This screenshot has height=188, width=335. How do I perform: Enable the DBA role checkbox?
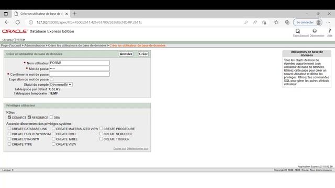(x=51, y=117)
